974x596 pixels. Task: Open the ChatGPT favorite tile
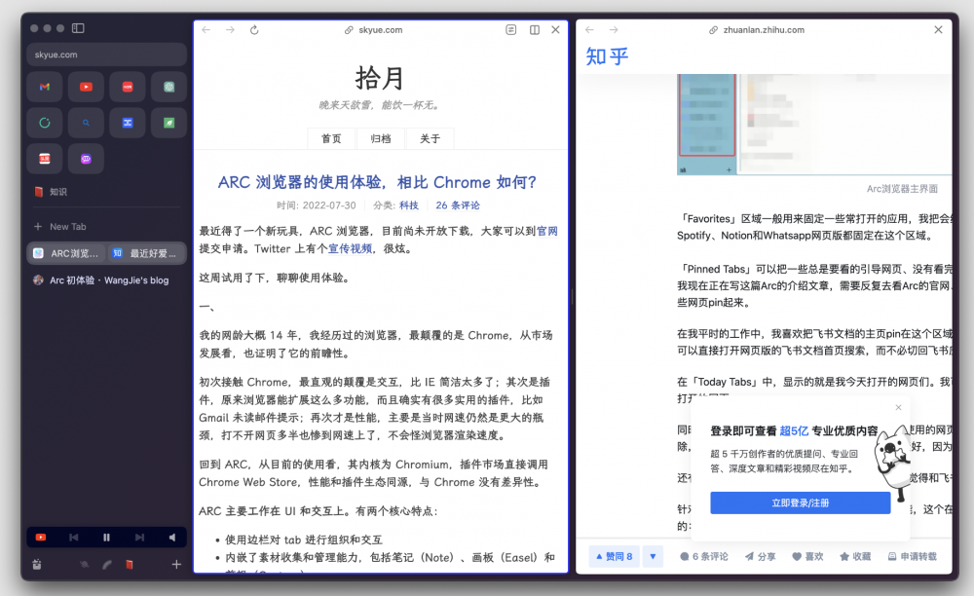pos(169,87)
